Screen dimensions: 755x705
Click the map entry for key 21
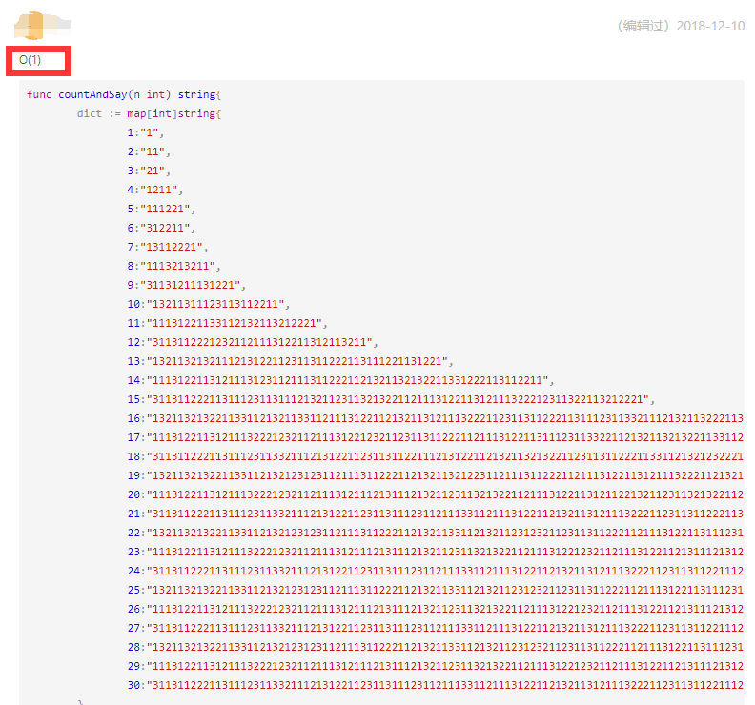tap(436, 514)
